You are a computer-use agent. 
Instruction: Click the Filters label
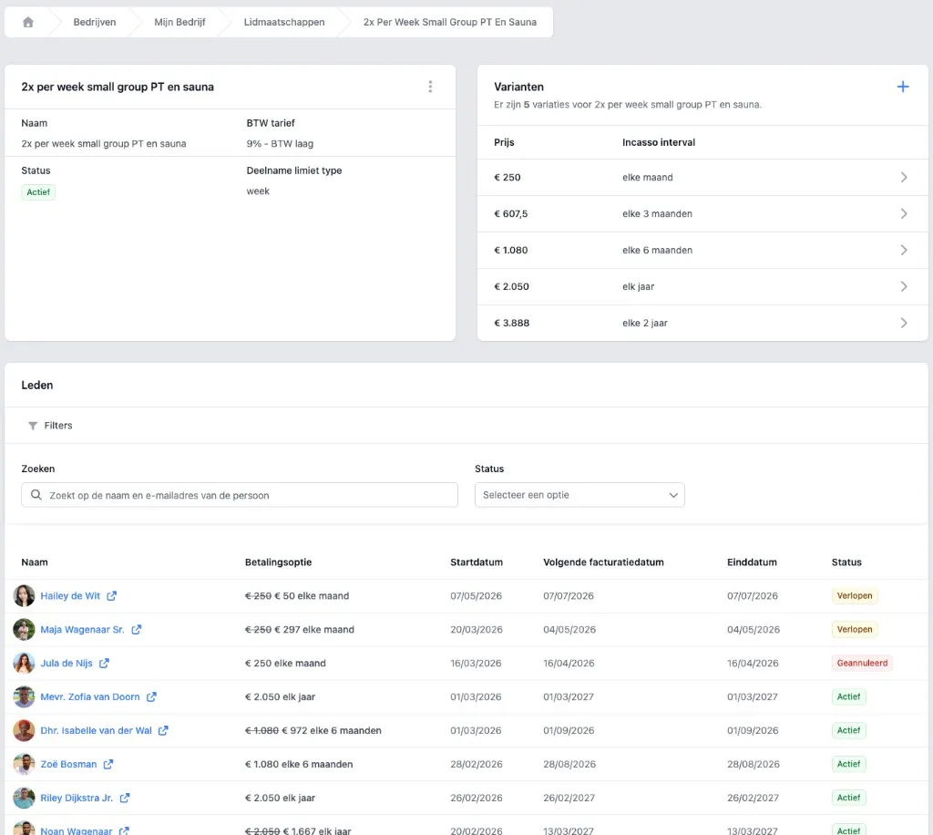(x=58, y=426)
